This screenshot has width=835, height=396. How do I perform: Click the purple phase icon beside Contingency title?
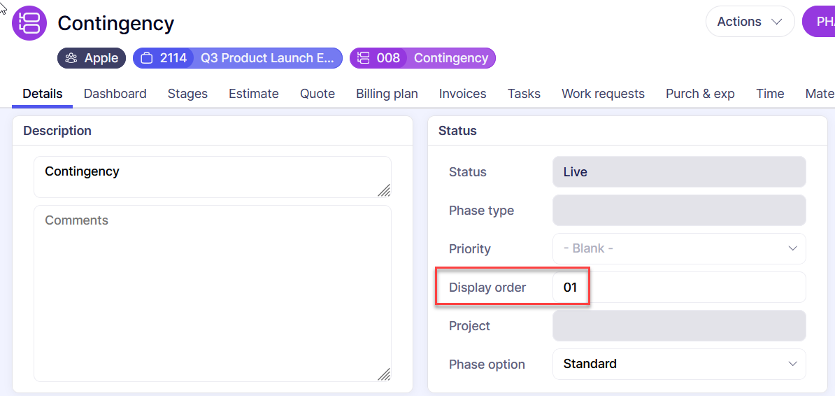[x=29, y=22]
